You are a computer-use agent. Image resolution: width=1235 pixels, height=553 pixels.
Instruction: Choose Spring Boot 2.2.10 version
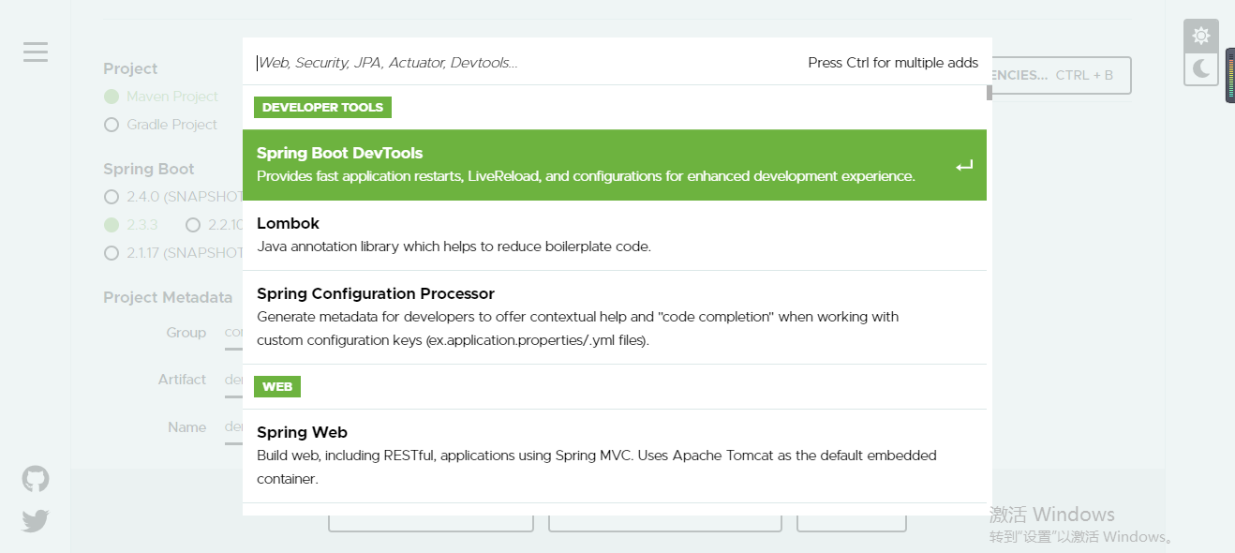coord(193,225)
